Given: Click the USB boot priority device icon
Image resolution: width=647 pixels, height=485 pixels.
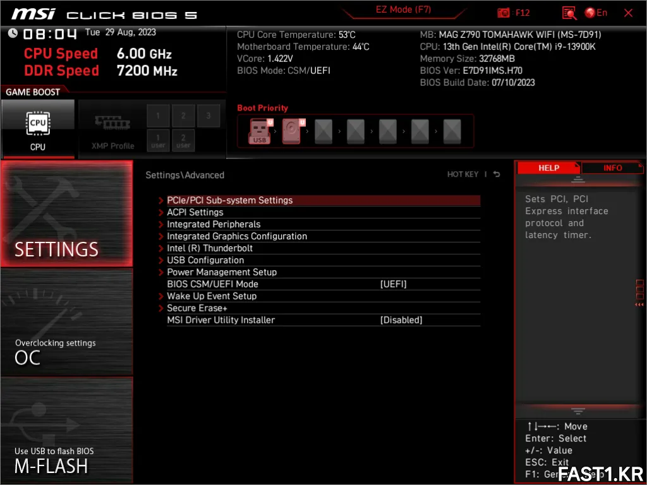Looking at the screenshot, I should [x=259, y=131].
